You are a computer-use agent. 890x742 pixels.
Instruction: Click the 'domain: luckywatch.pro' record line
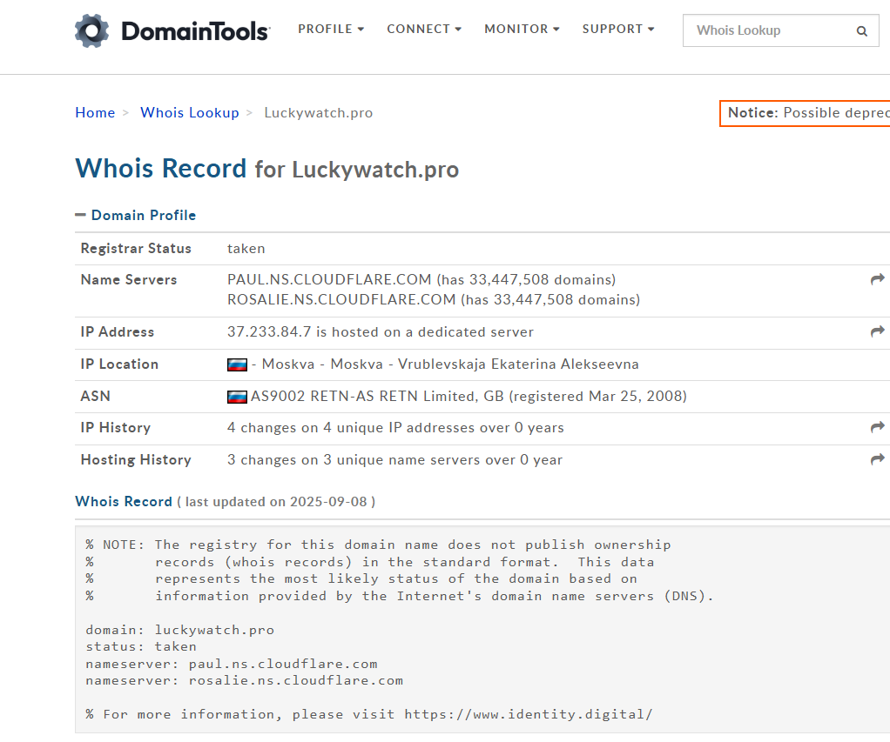coord(180,630)
